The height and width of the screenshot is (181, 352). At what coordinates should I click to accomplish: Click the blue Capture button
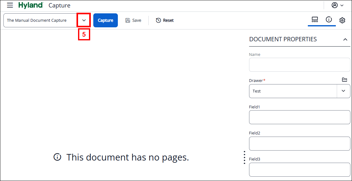[105, 20]
